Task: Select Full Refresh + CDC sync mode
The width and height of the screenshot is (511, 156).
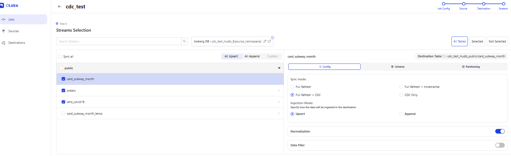Action: click(x=292, y=95)
